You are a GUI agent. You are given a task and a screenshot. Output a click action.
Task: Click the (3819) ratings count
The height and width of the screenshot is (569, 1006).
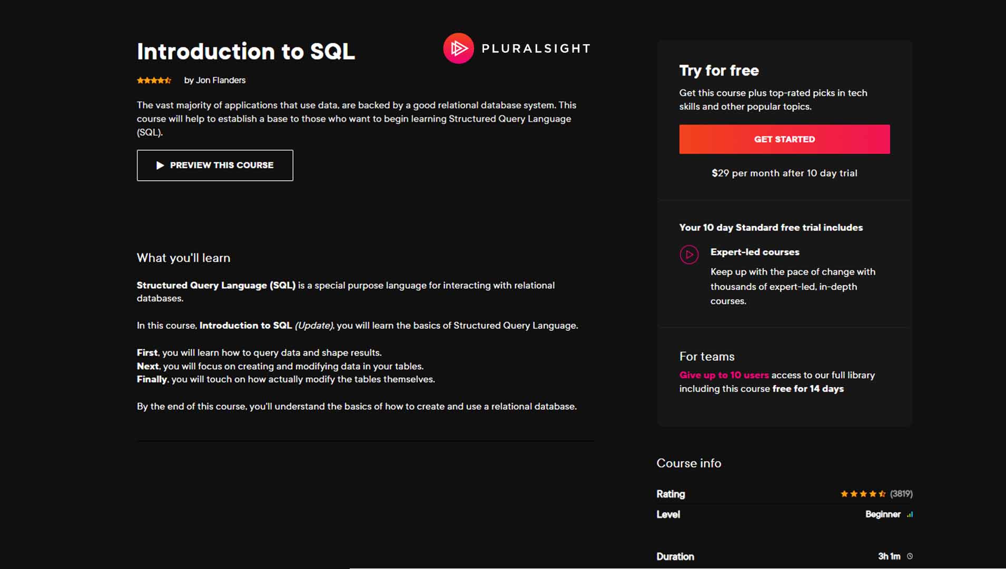[x=901, y=494]
